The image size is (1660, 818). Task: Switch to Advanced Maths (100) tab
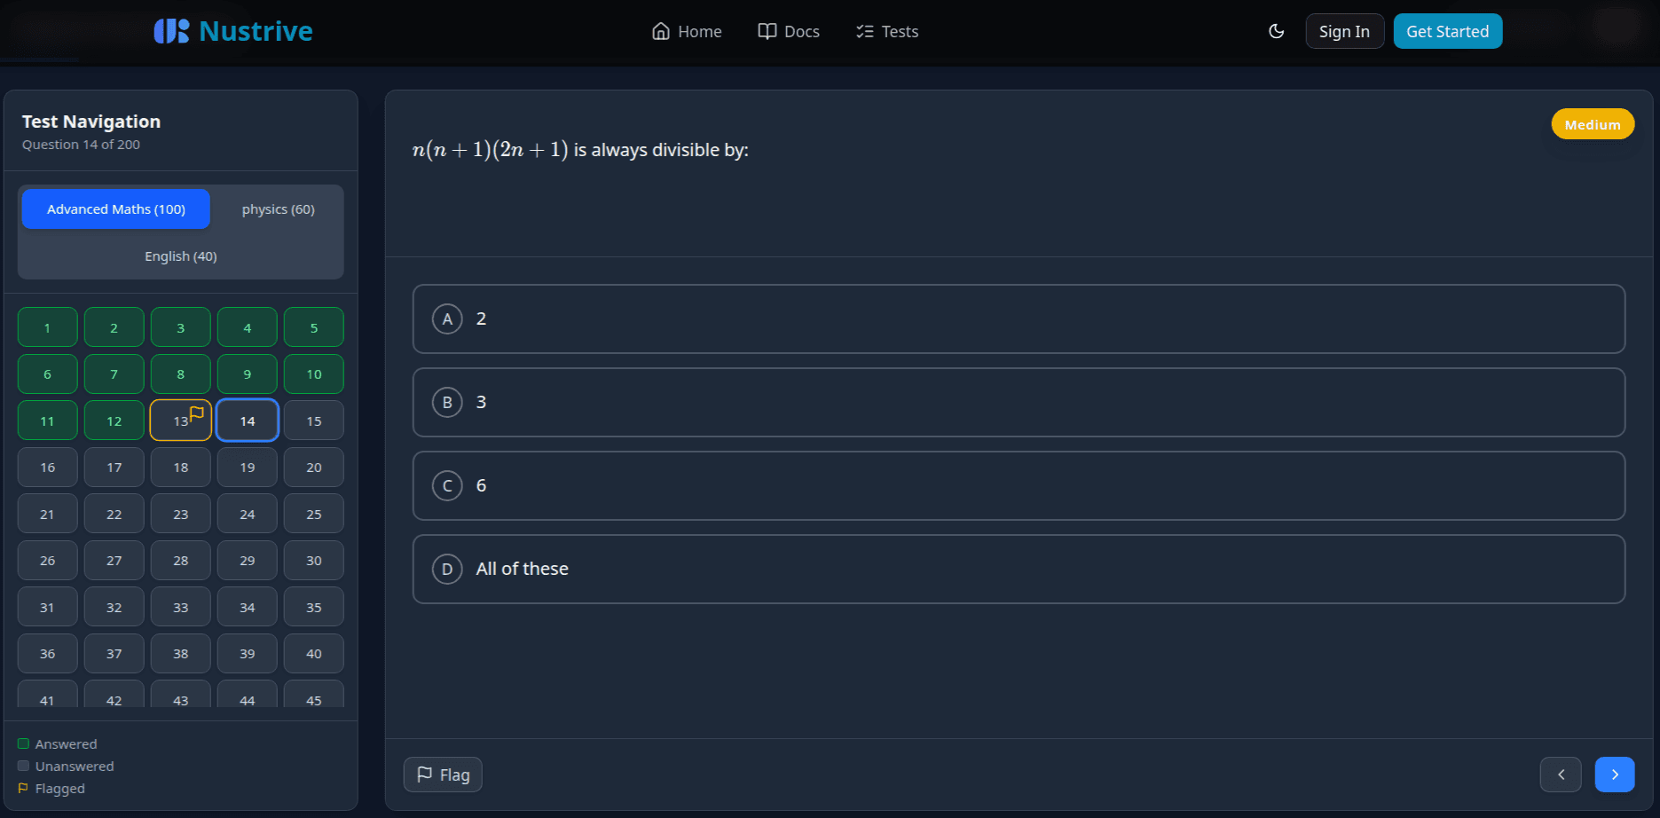point(116,209)
